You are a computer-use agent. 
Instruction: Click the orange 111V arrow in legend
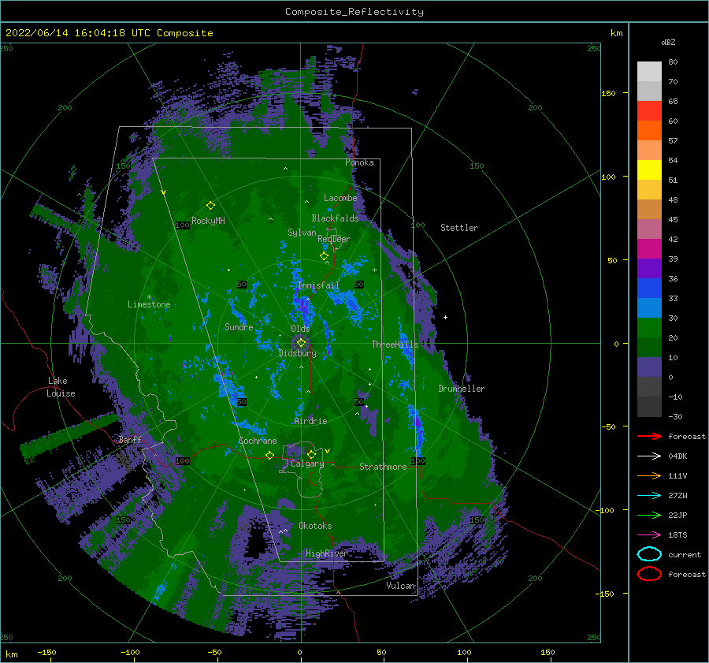(x=649, y=475)
